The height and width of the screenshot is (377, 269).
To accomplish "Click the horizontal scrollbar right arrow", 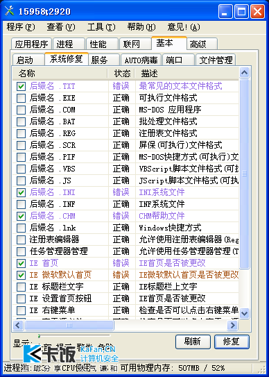I will click(x=232, y=326).
